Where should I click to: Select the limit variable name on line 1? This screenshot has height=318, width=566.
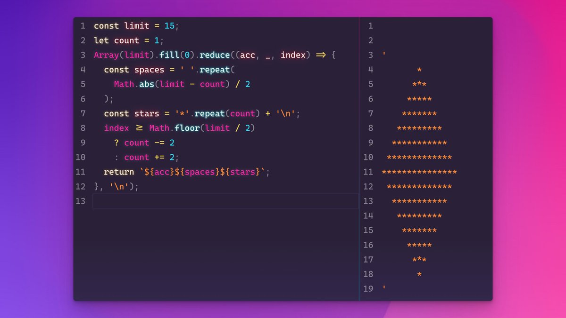pyautogui.click(x=137, y=26)
